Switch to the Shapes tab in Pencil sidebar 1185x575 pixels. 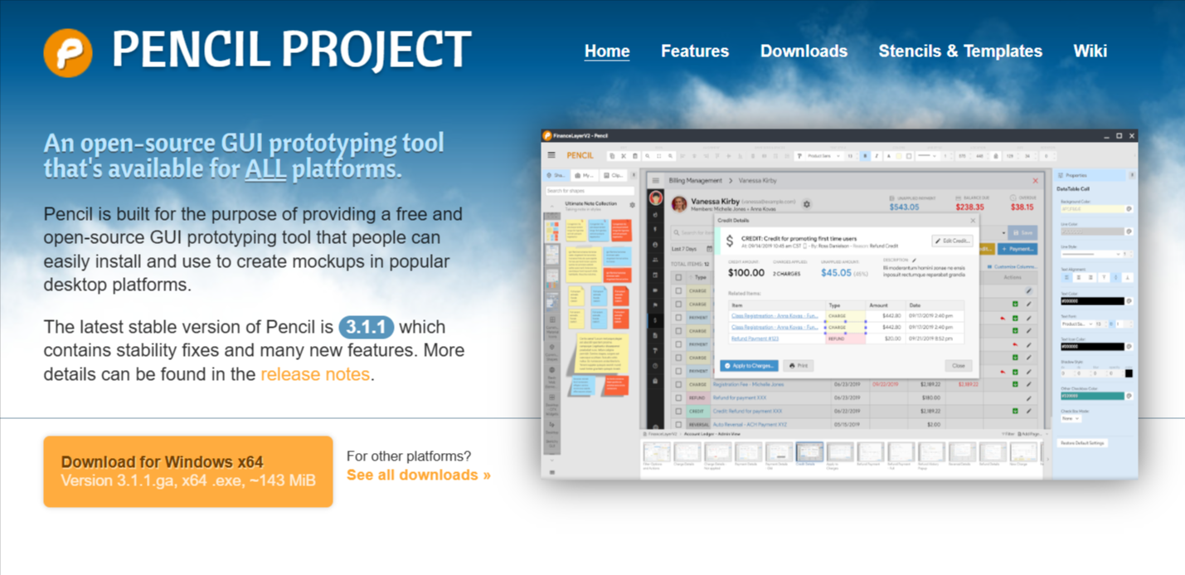coord(556,175)
